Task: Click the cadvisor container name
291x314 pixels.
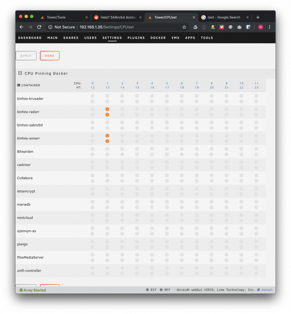Action: (x=24, y=165)
